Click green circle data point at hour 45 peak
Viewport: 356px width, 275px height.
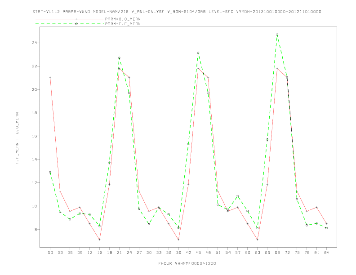198,53
